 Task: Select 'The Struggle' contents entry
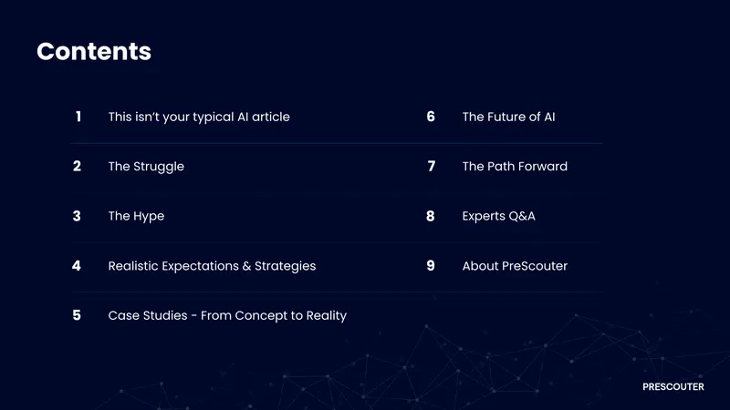pyautogui.click(x=146, y=167)
